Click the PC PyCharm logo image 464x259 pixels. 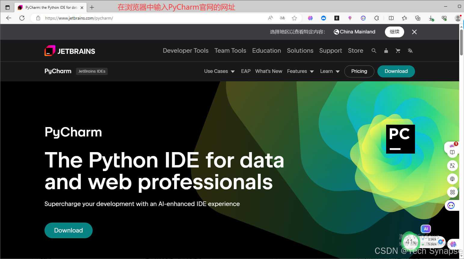401,139
